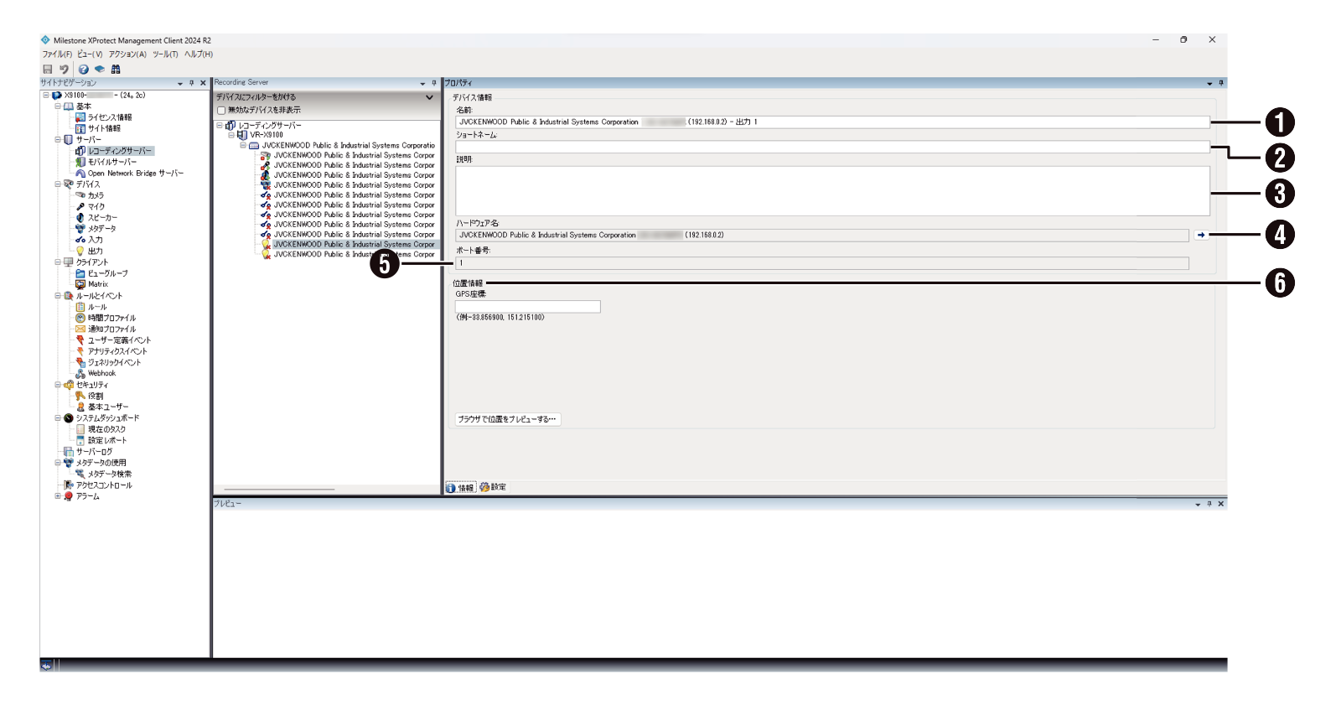The image size is (1336, 705).
Task: Expand the アラーム tree node
Action: click(58, 496)
